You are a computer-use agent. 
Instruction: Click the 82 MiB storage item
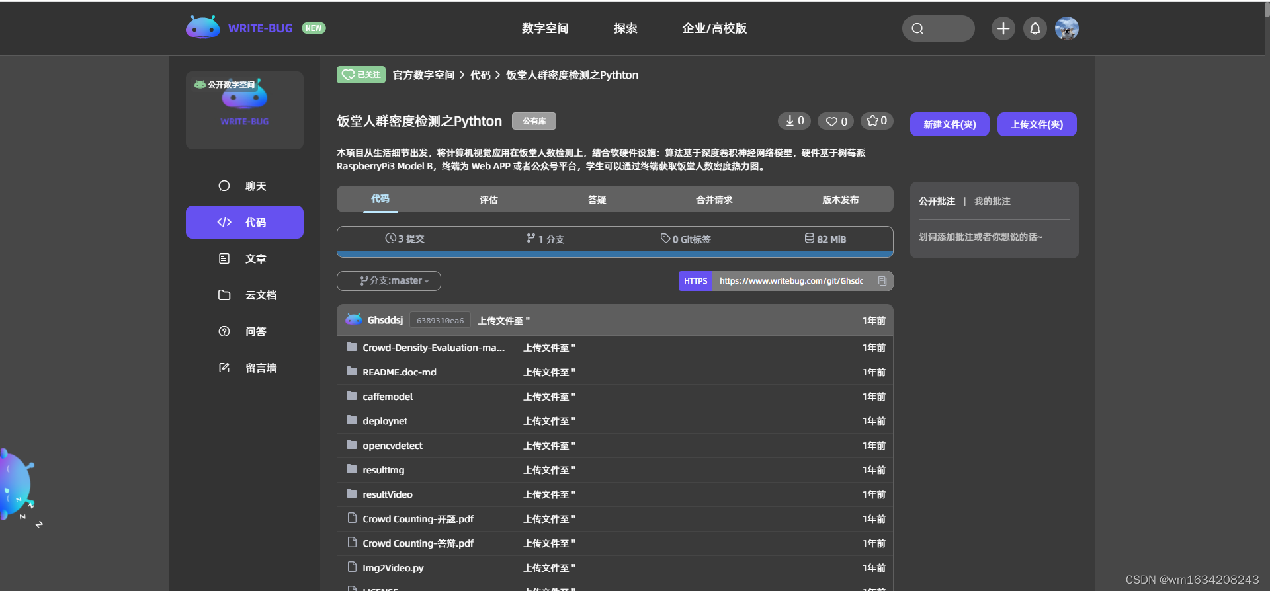[x=825, y=239]
